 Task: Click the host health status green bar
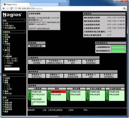118,47
